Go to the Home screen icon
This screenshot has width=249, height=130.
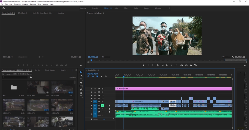(4, 8)
